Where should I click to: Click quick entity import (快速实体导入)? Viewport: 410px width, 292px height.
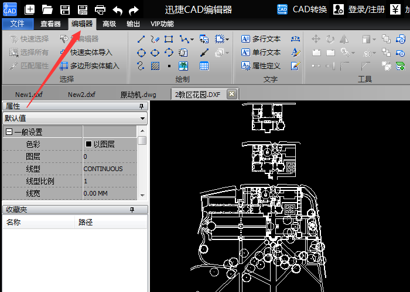[x=86, y=53]
